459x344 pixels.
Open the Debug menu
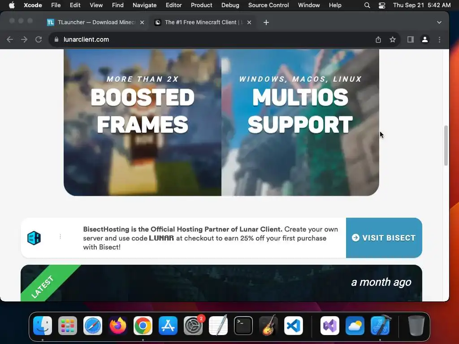click(x=230, y=5)
